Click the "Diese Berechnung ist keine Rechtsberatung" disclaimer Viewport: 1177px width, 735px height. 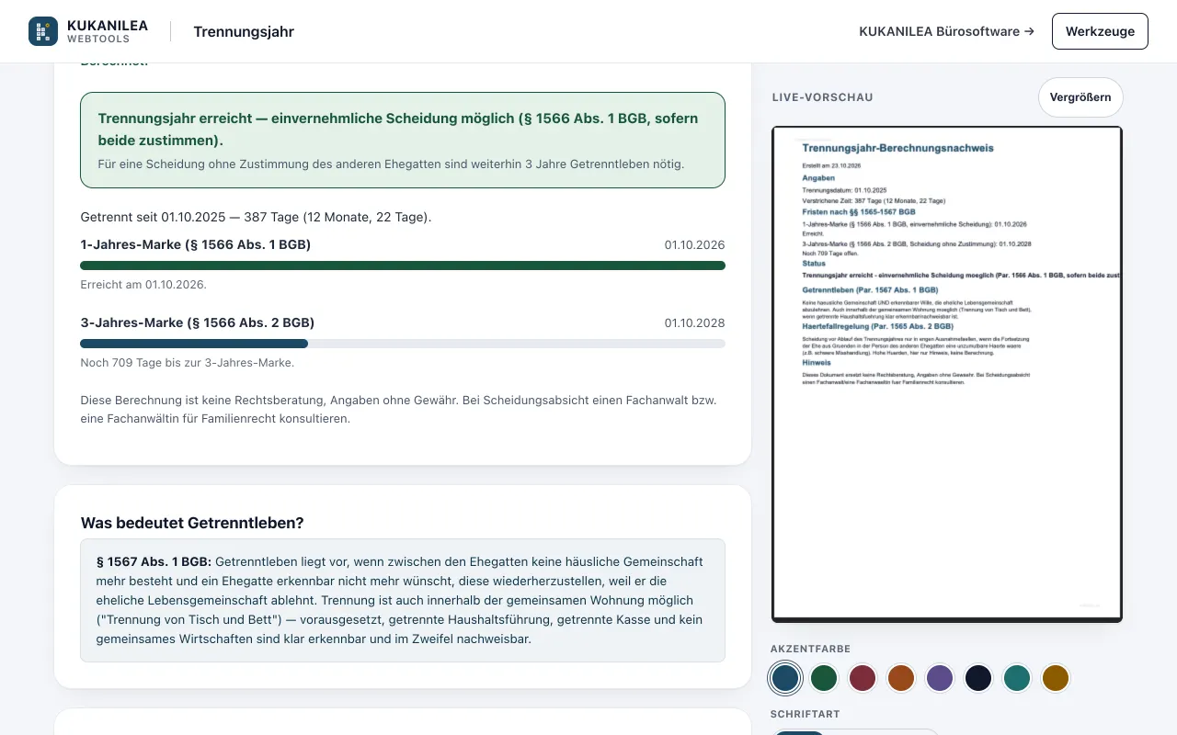[399, 410]
